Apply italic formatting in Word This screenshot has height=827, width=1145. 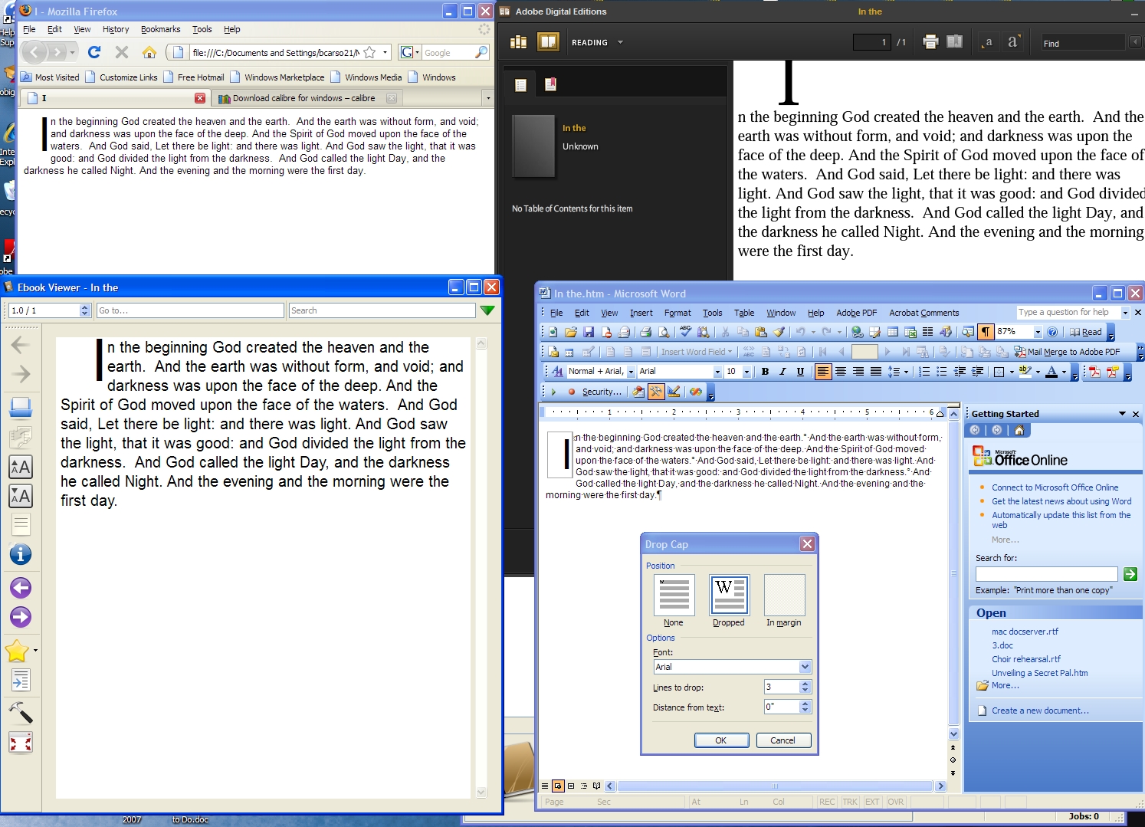(782, 372)
